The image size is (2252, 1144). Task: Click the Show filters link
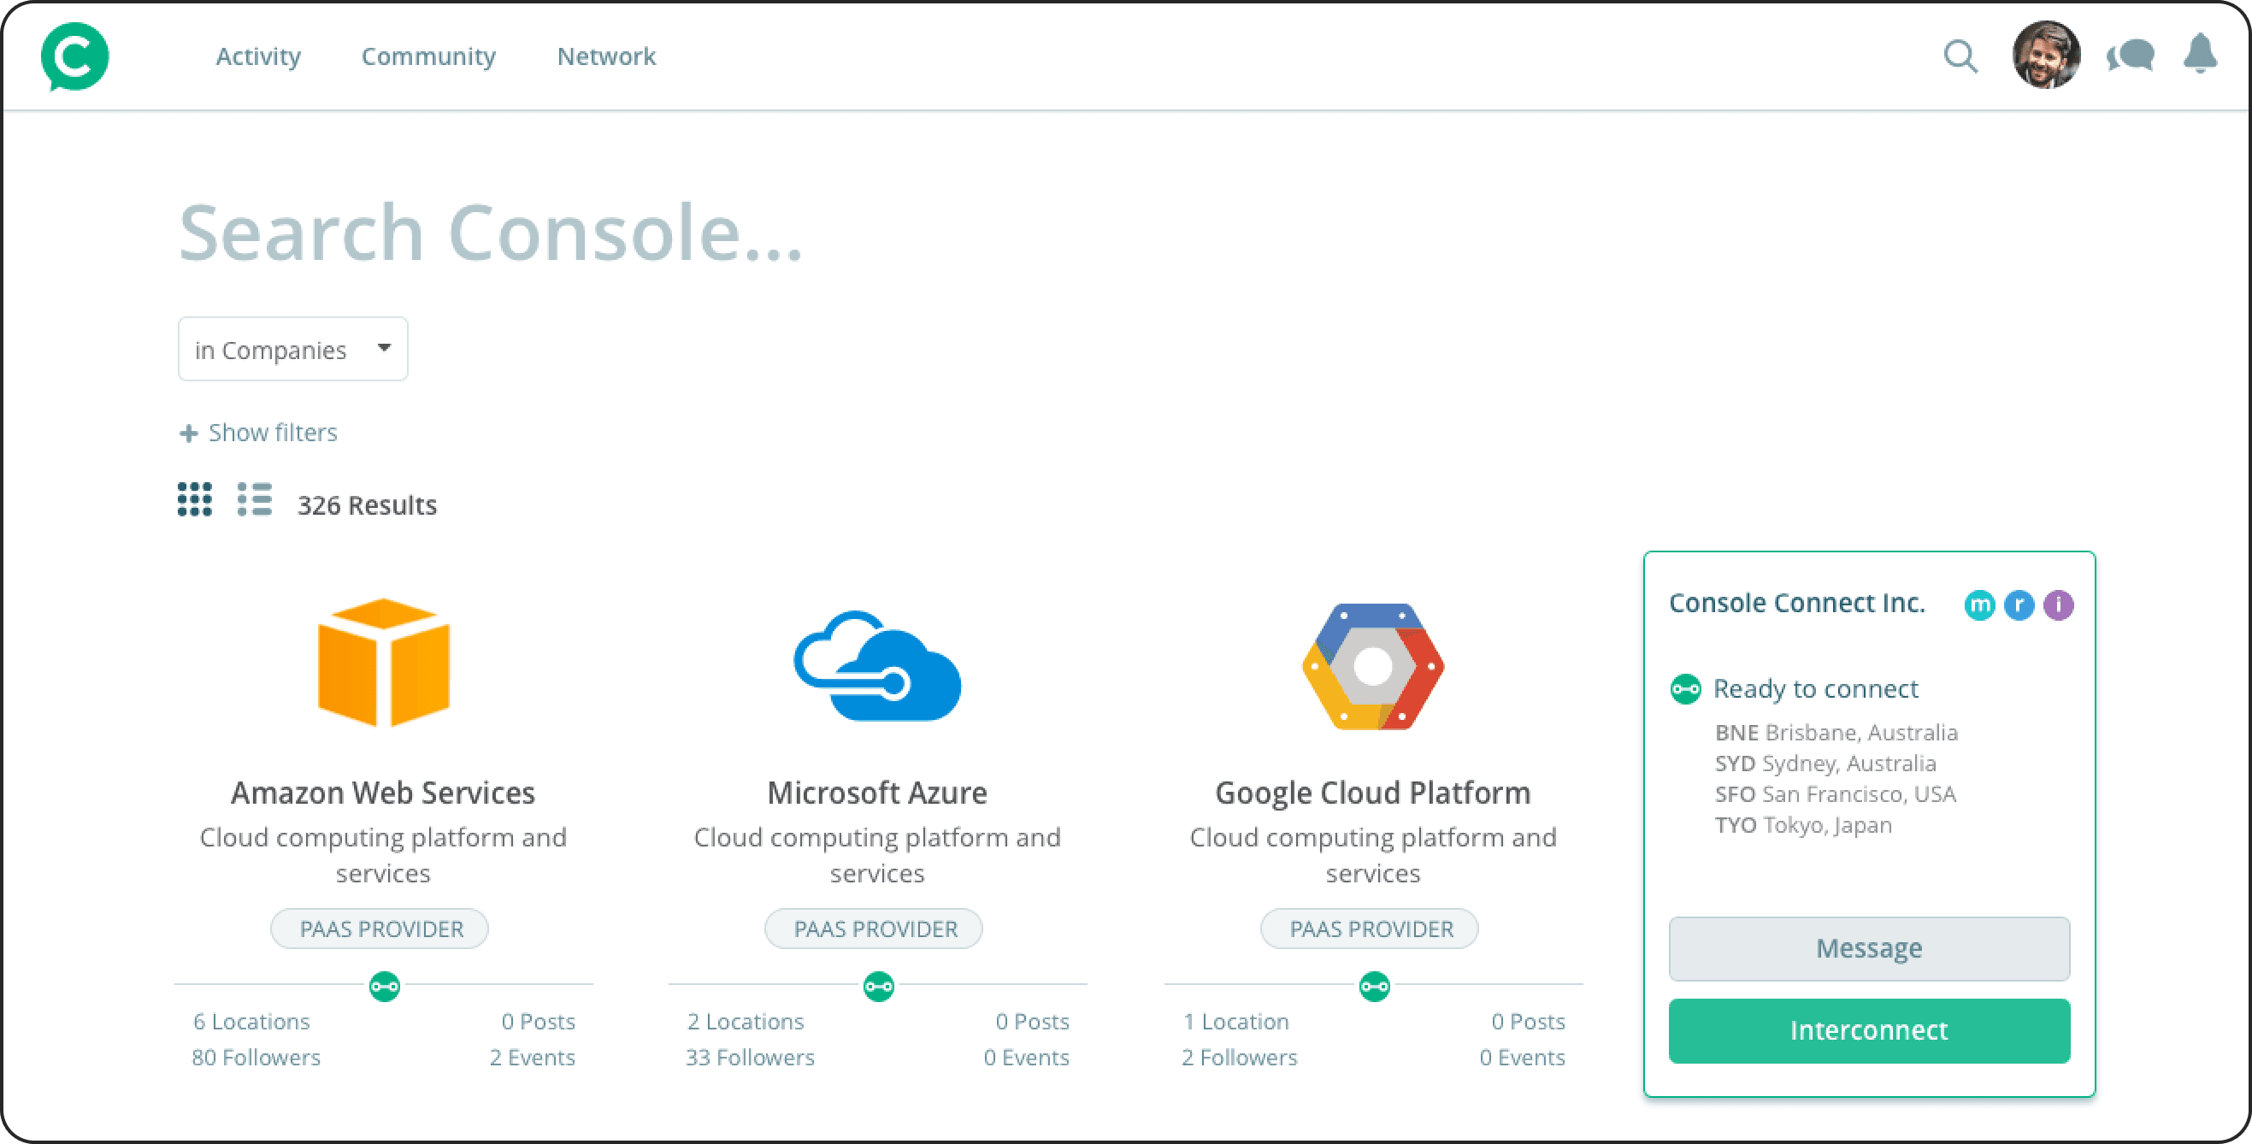click(x=273, y=433)
